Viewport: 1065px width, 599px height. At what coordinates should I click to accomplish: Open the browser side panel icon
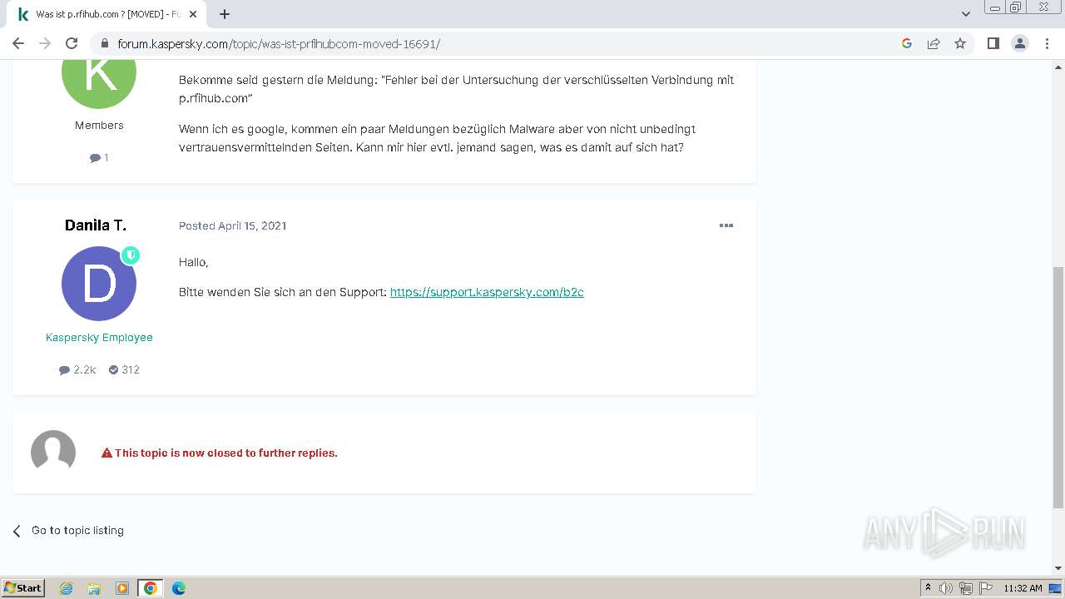[993, 43]
